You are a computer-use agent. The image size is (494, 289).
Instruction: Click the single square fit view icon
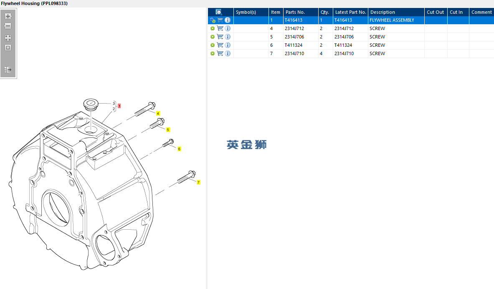(x=8, y=48)
